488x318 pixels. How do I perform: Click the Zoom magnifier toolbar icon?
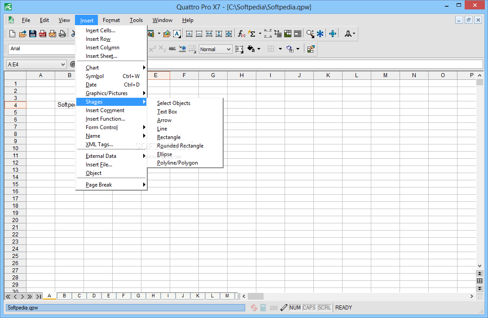[x=310, y=34]
